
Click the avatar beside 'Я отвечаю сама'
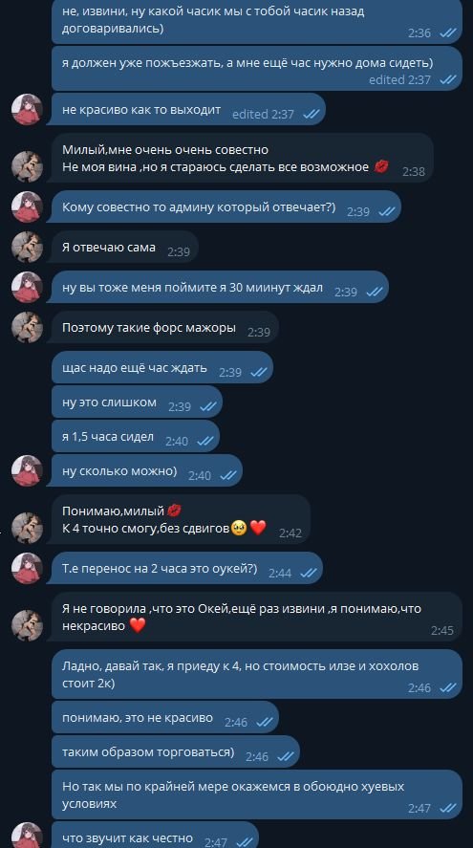27,248
